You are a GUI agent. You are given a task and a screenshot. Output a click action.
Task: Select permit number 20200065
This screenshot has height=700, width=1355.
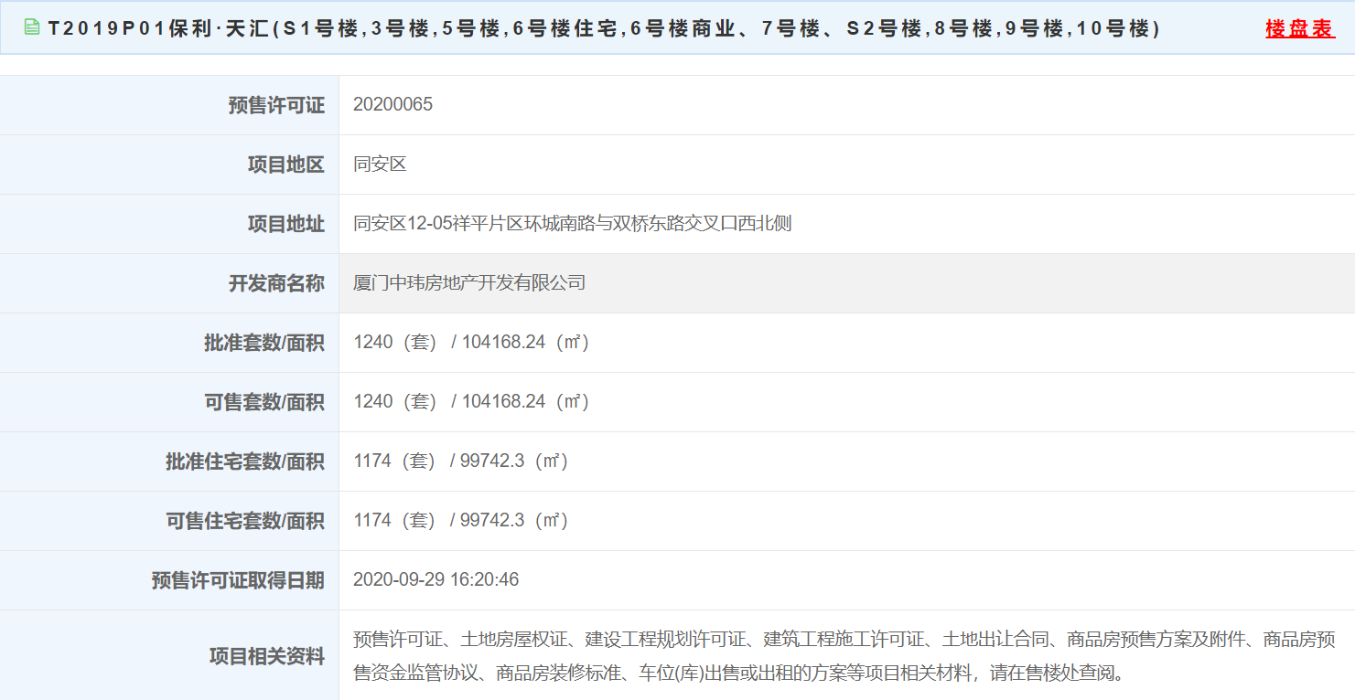(393, 104)
